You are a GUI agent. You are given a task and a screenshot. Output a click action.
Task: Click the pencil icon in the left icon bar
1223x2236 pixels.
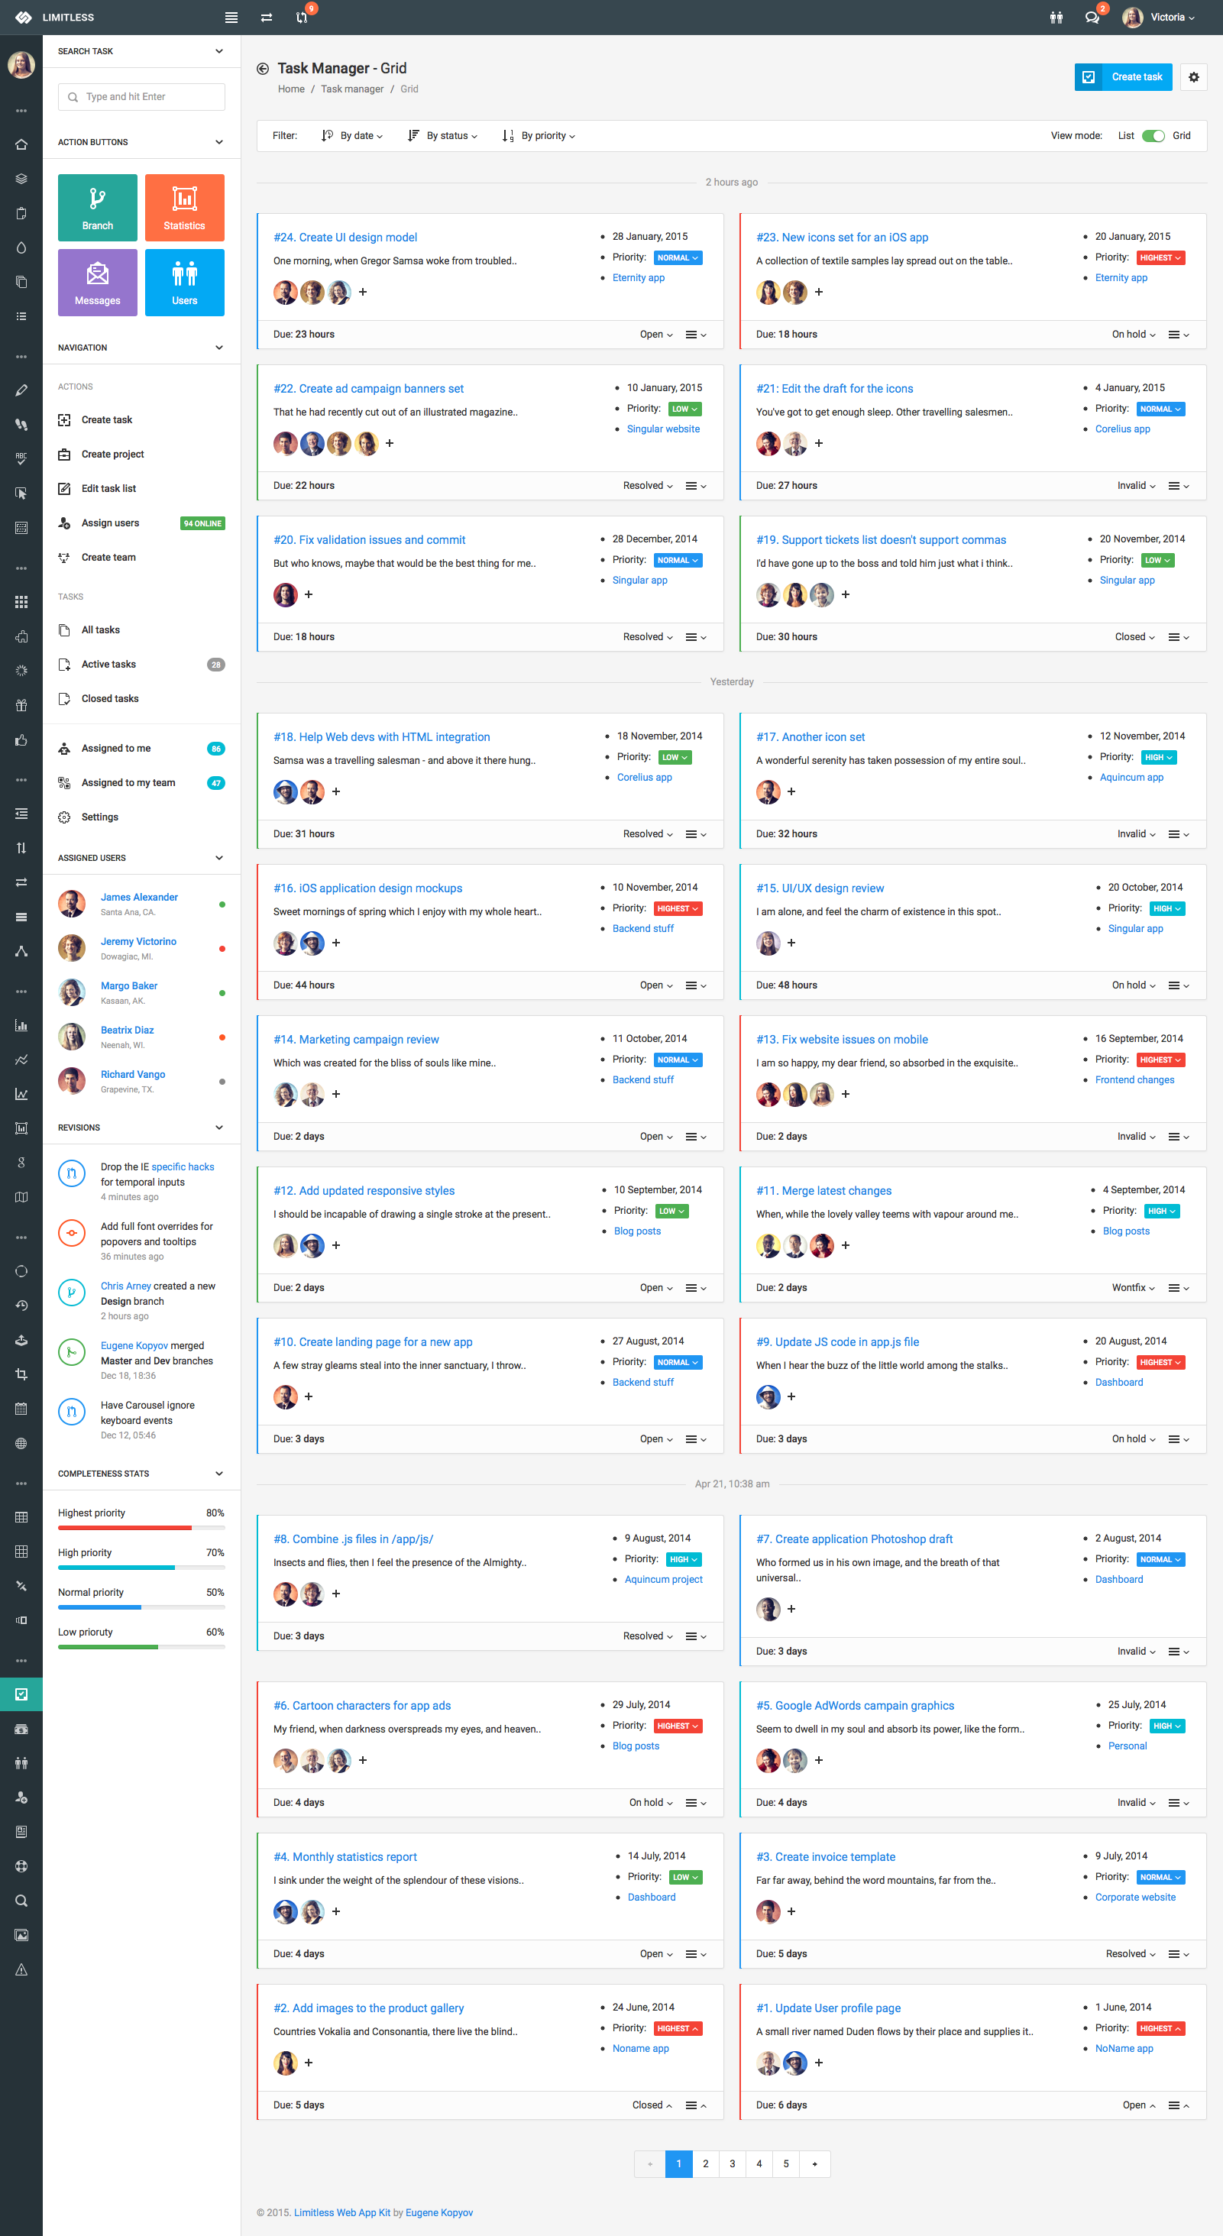click(x=21, y=390)
